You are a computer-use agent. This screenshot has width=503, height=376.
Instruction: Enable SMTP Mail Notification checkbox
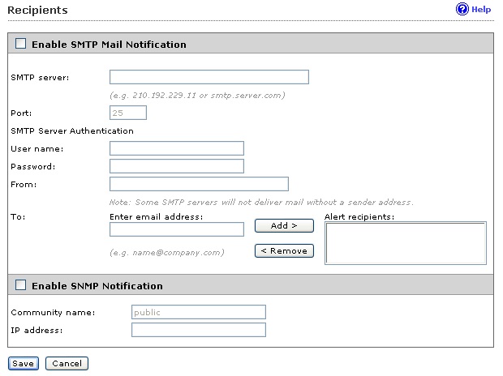tap(21, 44)
